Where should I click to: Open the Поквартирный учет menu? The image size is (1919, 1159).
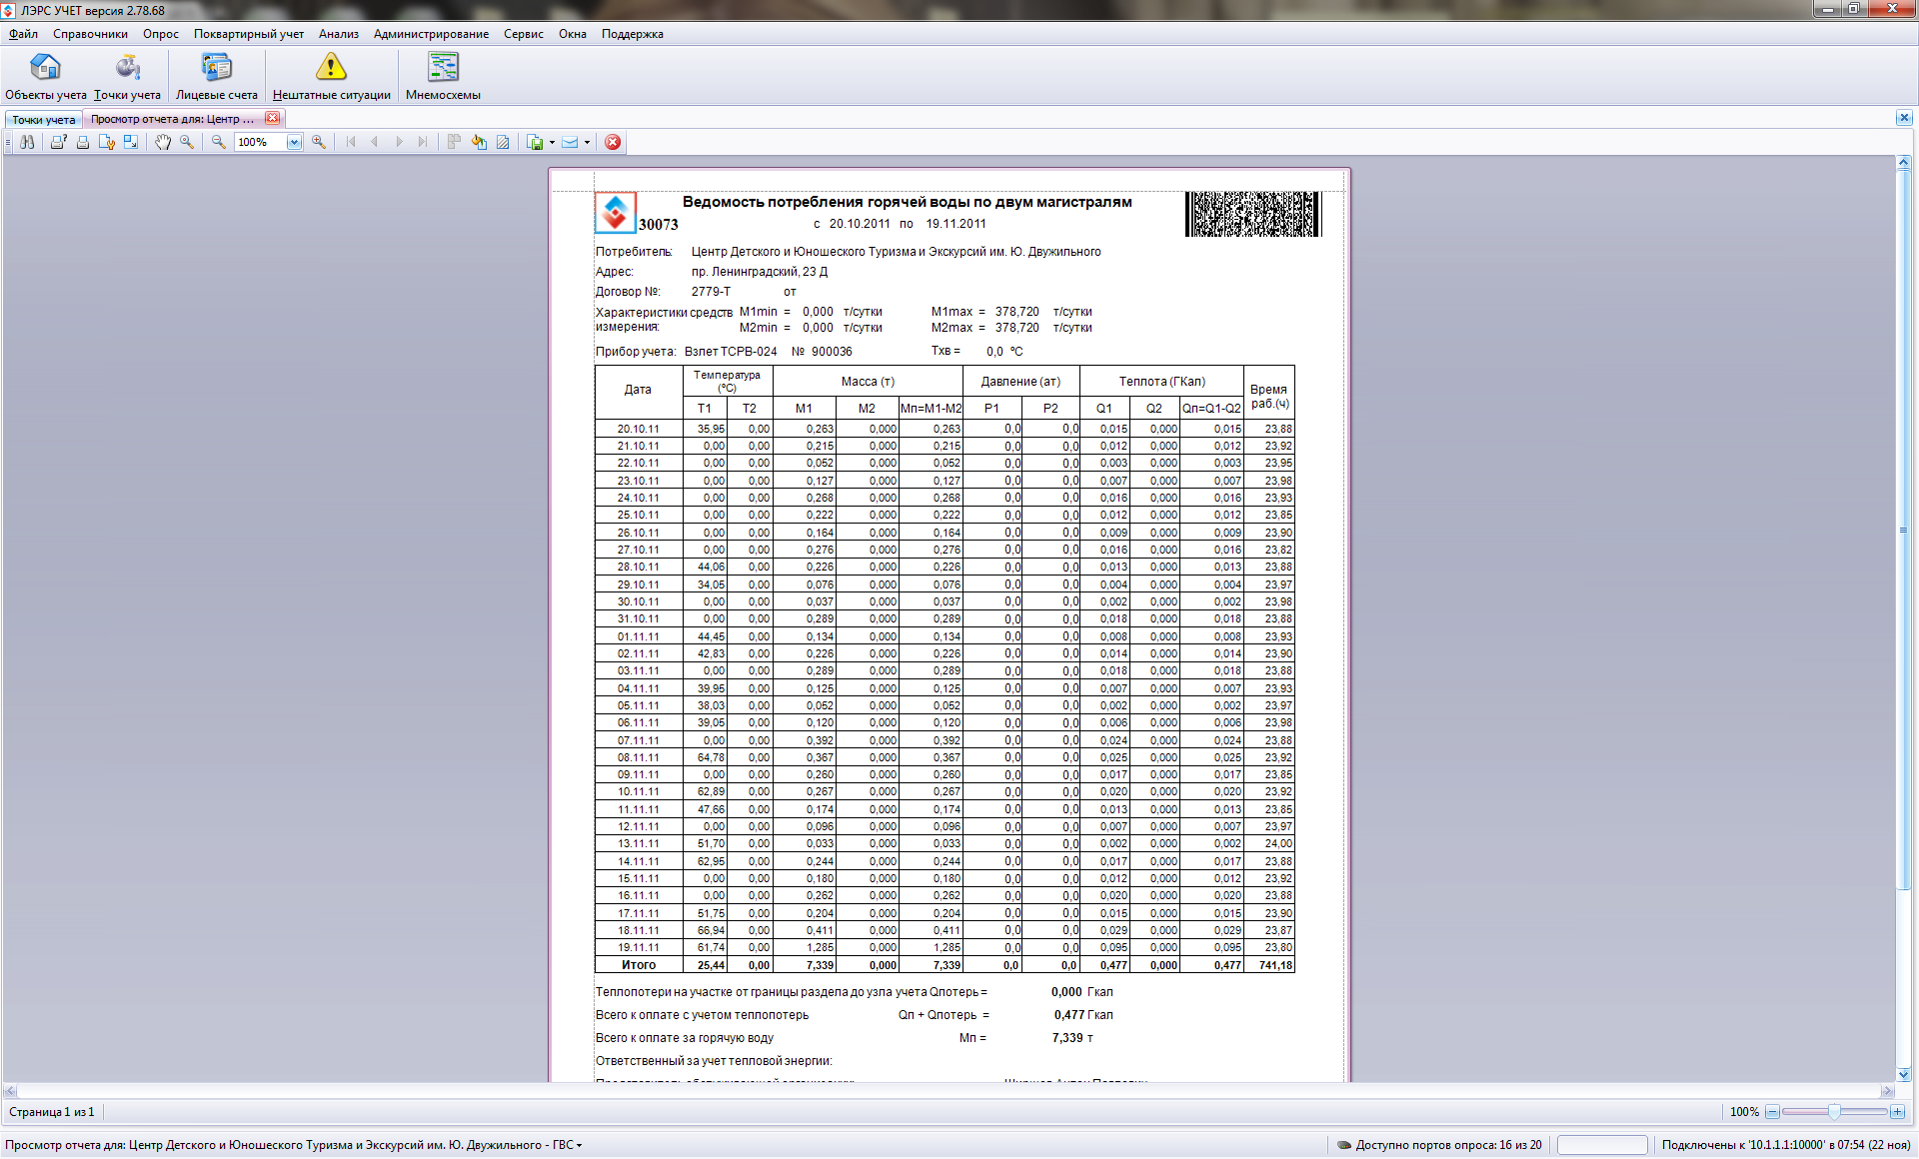pos(249,34)
